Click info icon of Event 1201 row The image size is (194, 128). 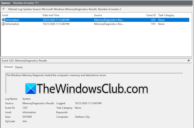click(3, 20)
